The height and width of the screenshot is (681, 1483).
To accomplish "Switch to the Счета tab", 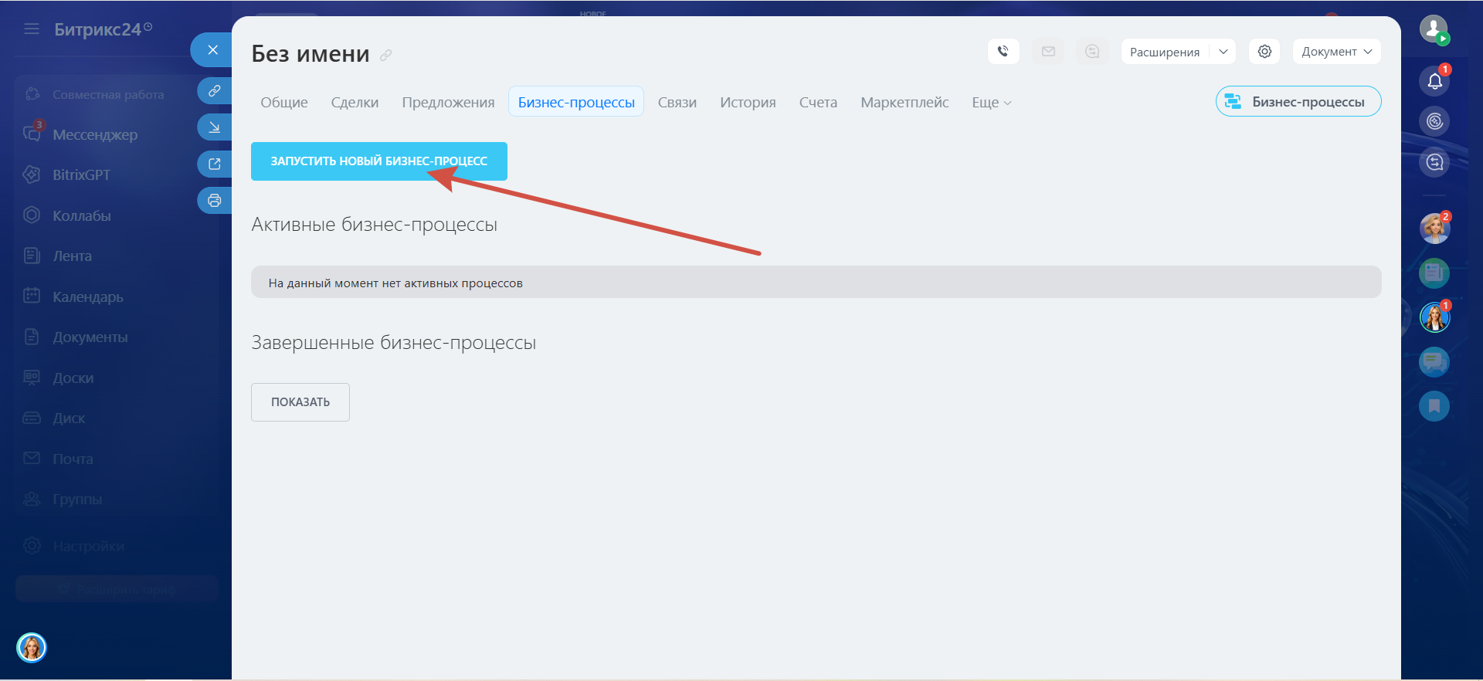I will [818, 102].
